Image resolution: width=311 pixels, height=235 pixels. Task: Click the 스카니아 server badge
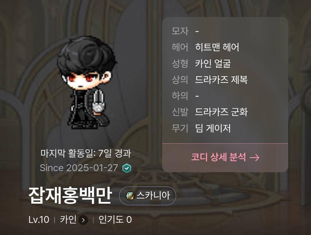pos(147,196)
